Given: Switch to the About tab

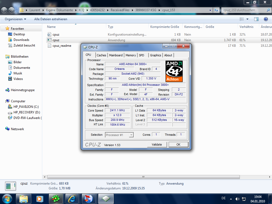Looking at the screenshot, I should tap(168, 55).
